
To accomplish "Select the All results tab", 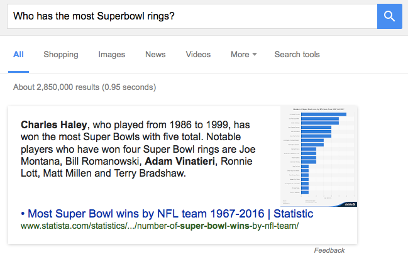I will coord(18,55).
